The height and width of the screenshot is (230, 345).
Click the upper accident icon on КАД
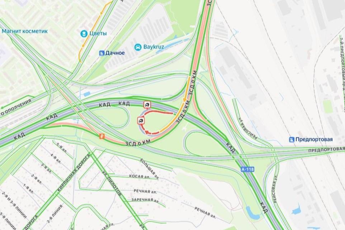click(x=147, y=105)
